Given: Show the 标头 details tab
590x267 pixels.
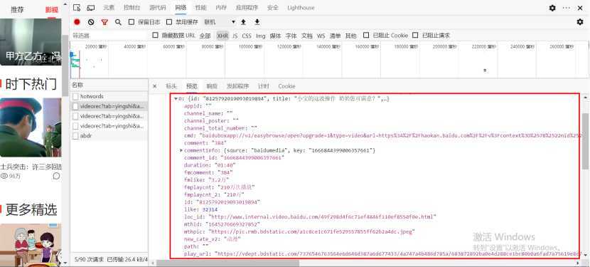Looking at the screenshot, I should [x=171, y=86].
